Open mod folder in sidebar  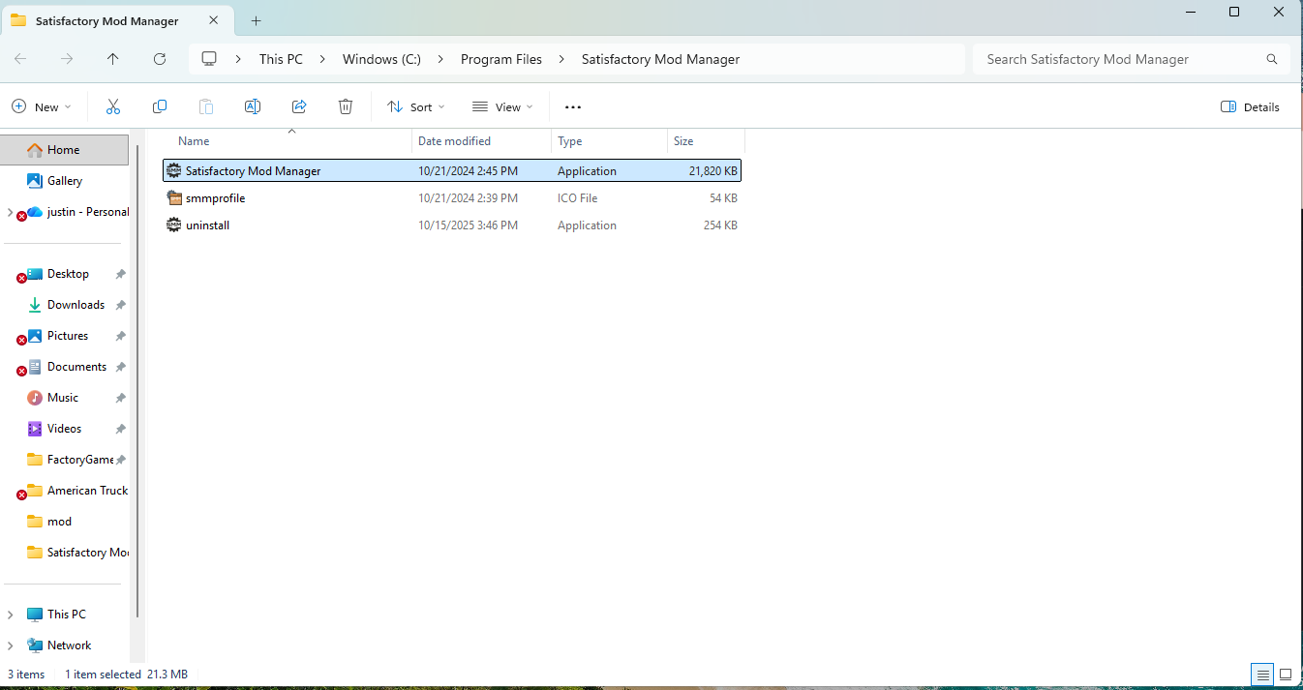point(60,522)
